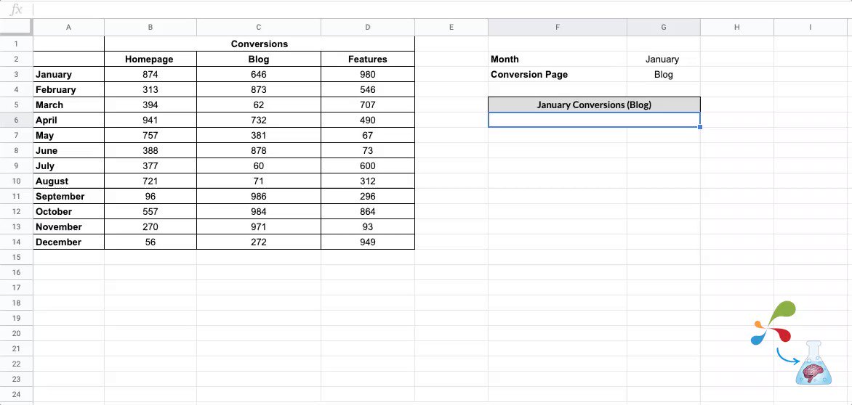The width and height of the screenshot is (852, 405).
Task: Click the Features column heading cell
Action: [368, 59]
